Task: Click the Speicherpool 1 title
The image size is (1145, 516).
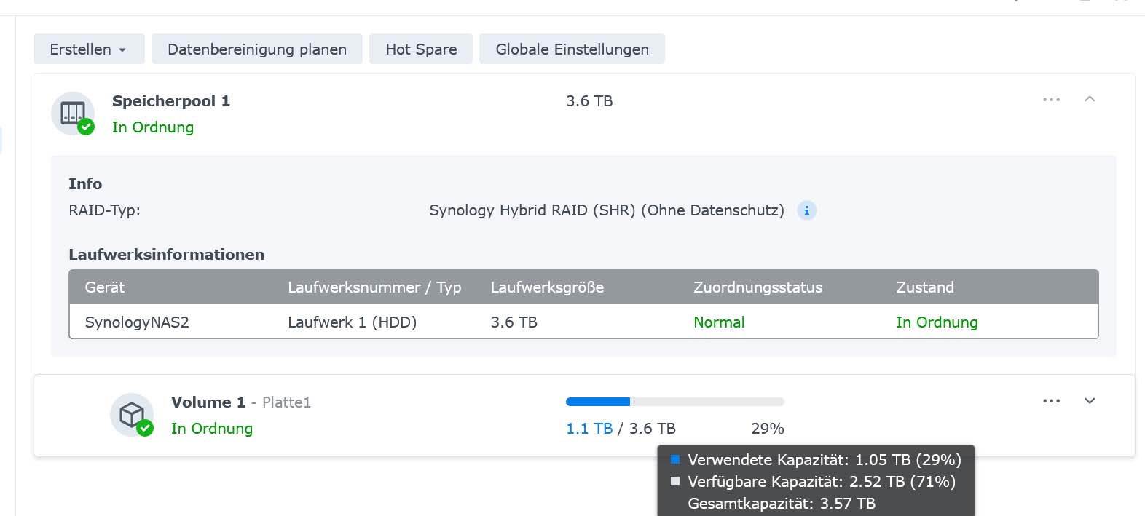Action: [x=171, y=101]
